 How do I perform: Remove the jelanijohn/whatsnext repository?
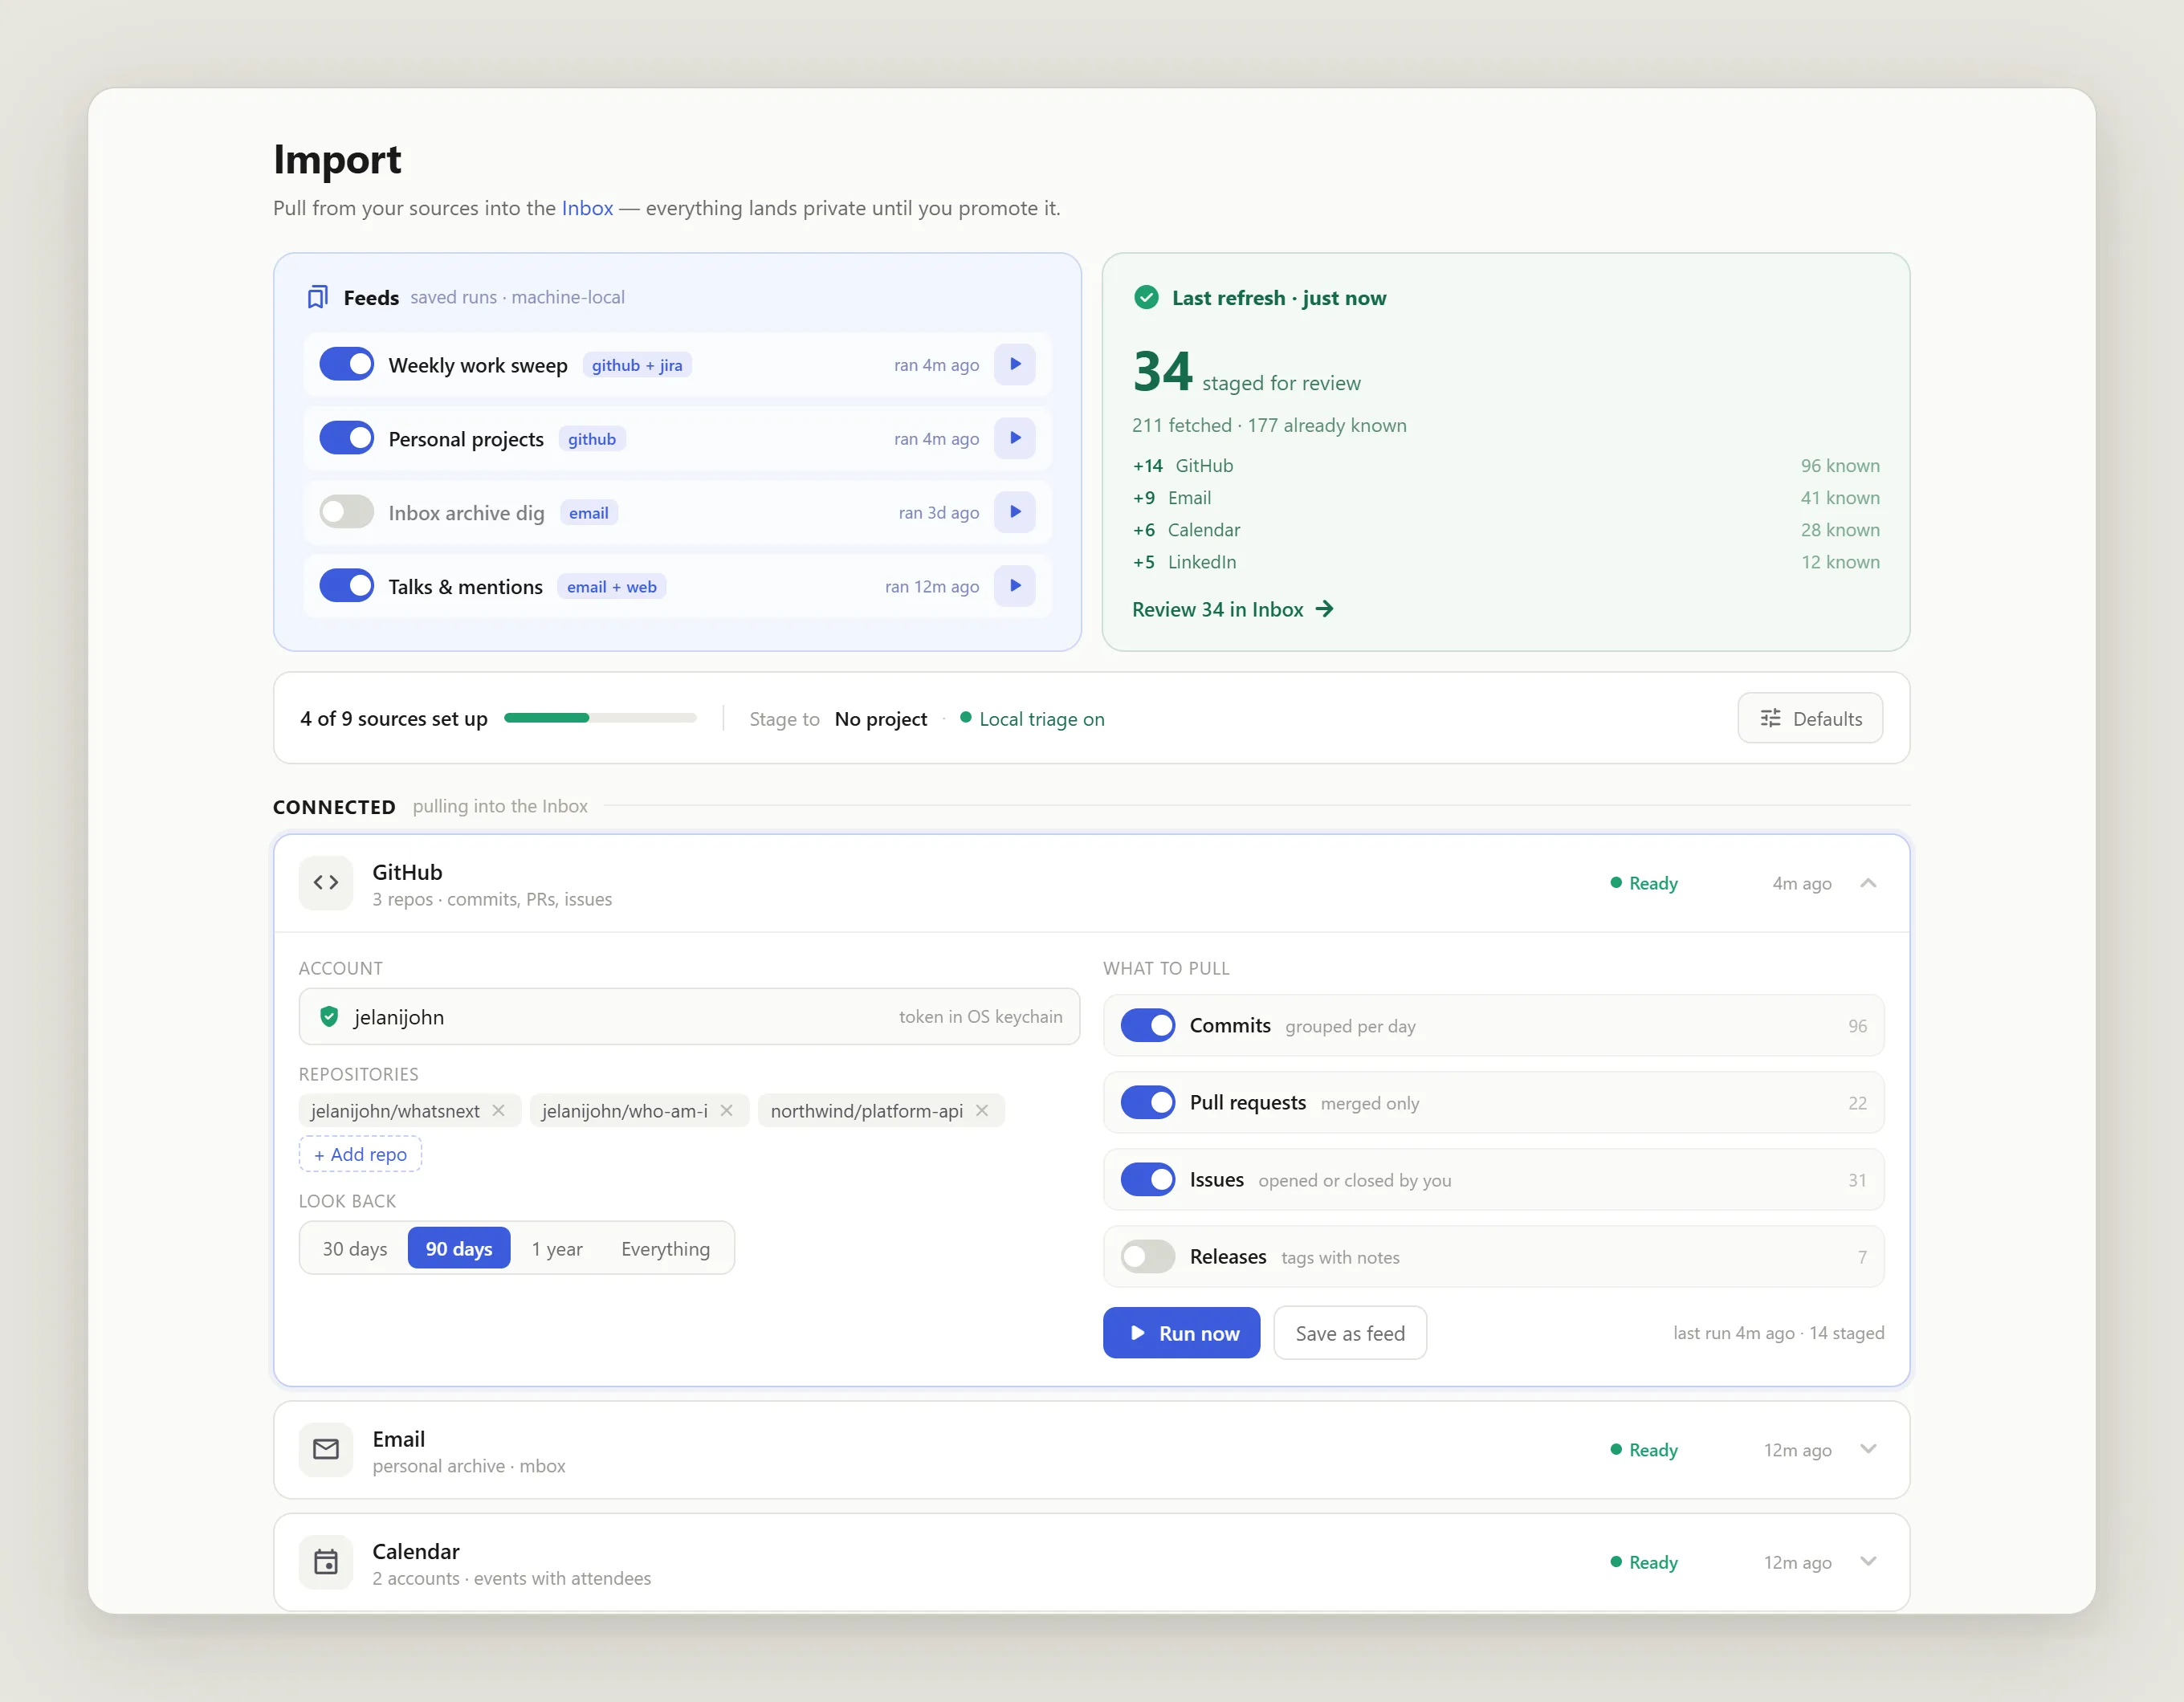(x=498, y=1111)
